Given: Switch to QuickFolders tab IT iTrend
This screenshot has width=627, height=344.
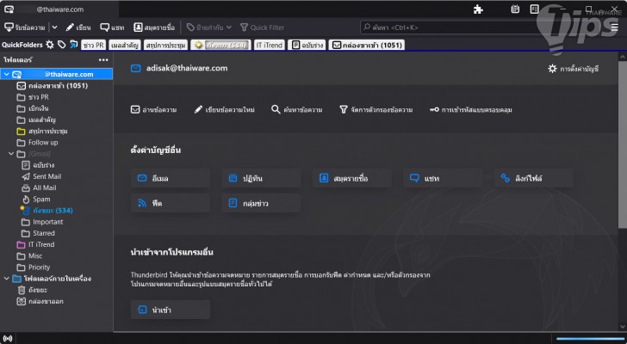Looking at the screenshot, I should click(x=270, y=45).
